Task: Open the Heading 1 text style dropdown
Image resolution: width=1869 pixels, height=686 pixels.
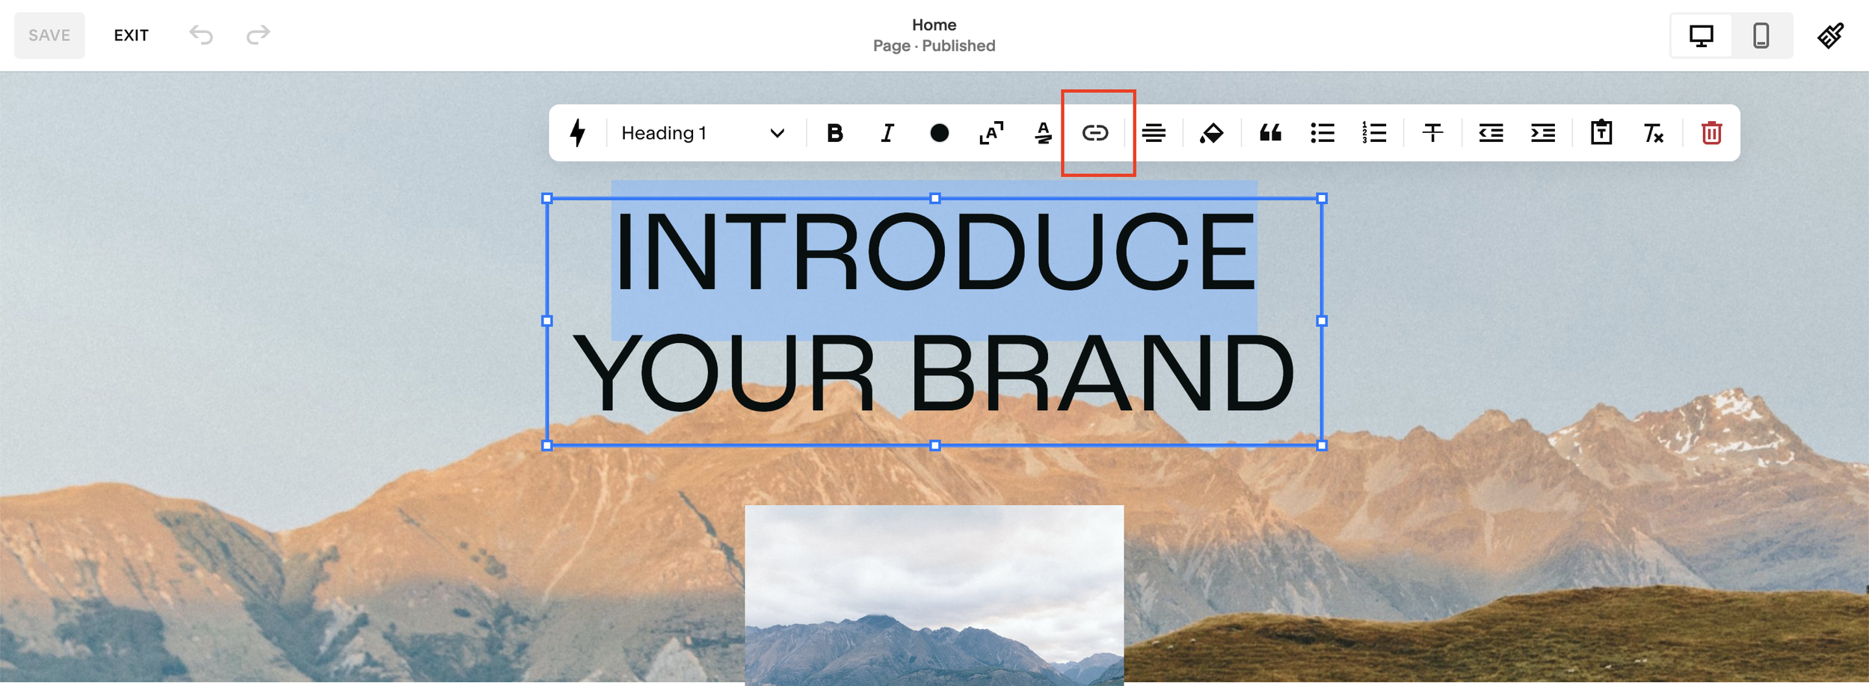Action: pyautogui.click(x=703, y=133)
